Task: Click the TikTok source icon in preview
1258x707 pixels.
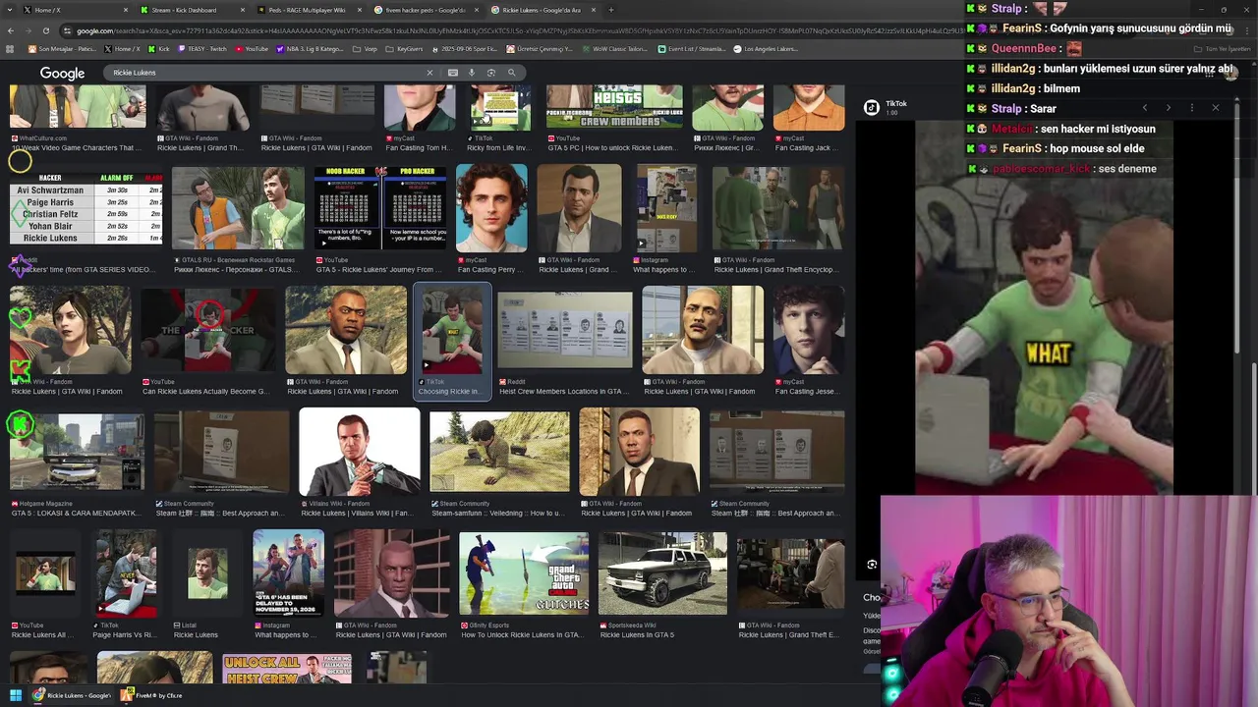Action: 872,108
